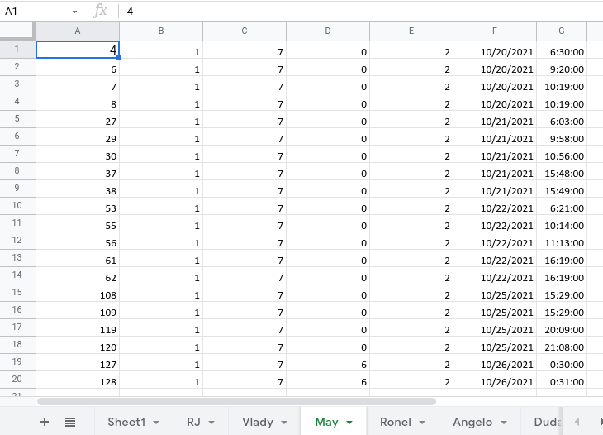603x435 pixels.
Task: Select column F header
Action: click(495, 31)
